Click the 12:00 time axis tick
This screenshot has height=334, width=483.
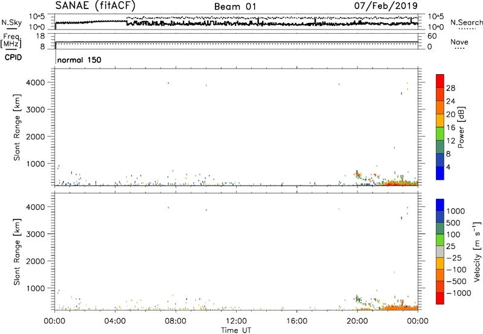click(236, 321)
